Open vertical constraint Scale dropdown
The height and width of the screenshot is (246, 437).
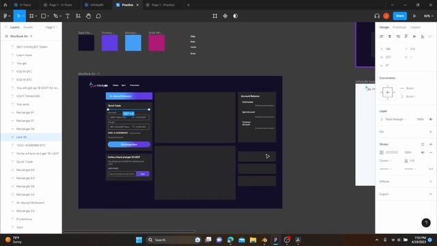point(411,96)
